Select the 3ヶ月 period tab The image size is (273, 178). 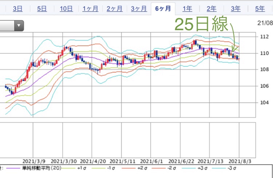[139, 9]
